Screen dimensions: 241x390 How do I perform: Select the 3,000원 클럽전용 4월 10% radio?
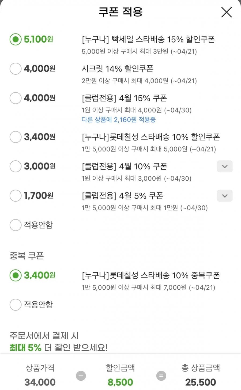click(16, 166)
